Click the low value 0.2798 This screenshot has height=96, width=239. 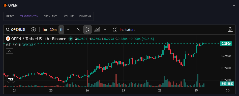(109, 39)
